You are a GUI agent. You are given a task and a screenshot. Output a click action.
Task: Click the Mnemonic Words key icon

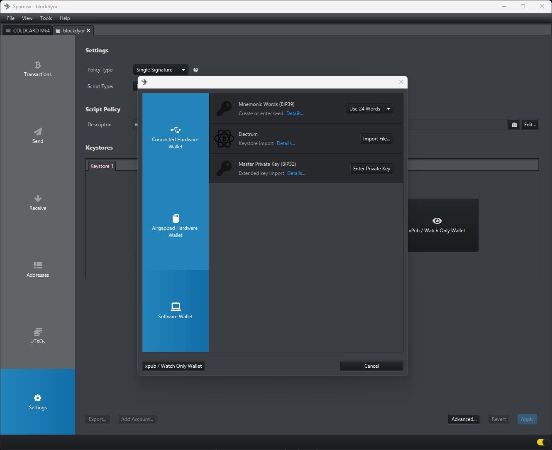click(224, 108)
